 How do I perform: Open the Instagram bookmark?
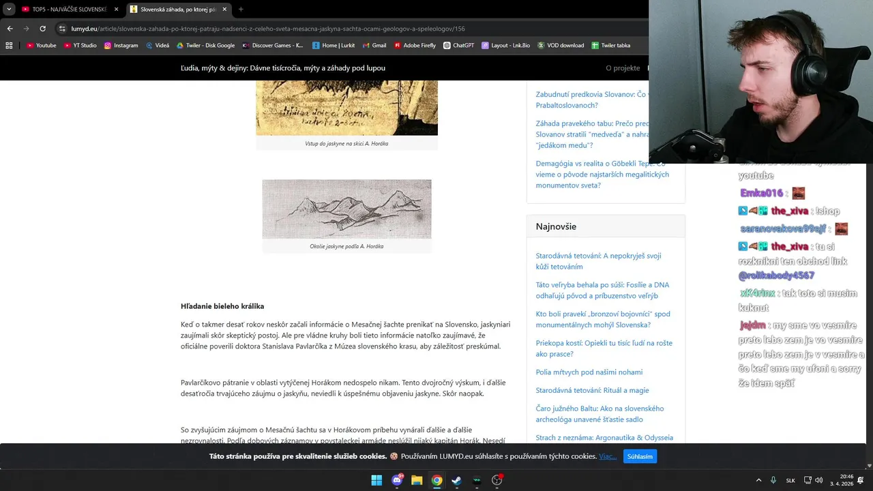tap(121, 46)
